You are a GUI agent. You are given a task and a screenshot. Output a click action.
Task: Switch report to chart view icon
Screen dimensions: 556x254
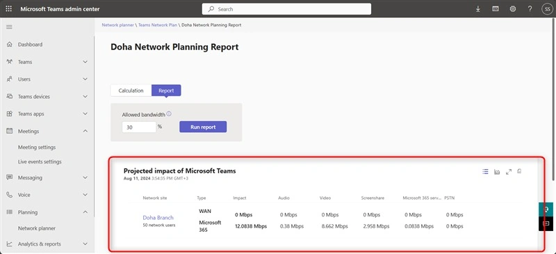497,172
